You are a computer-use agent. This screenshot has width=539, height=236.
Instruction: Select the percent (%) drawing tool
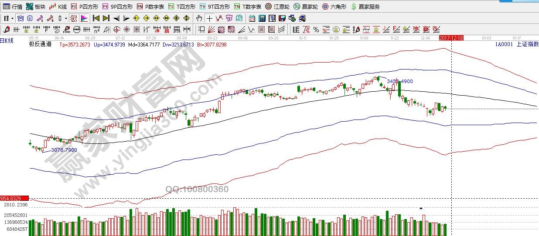[315, 30]
